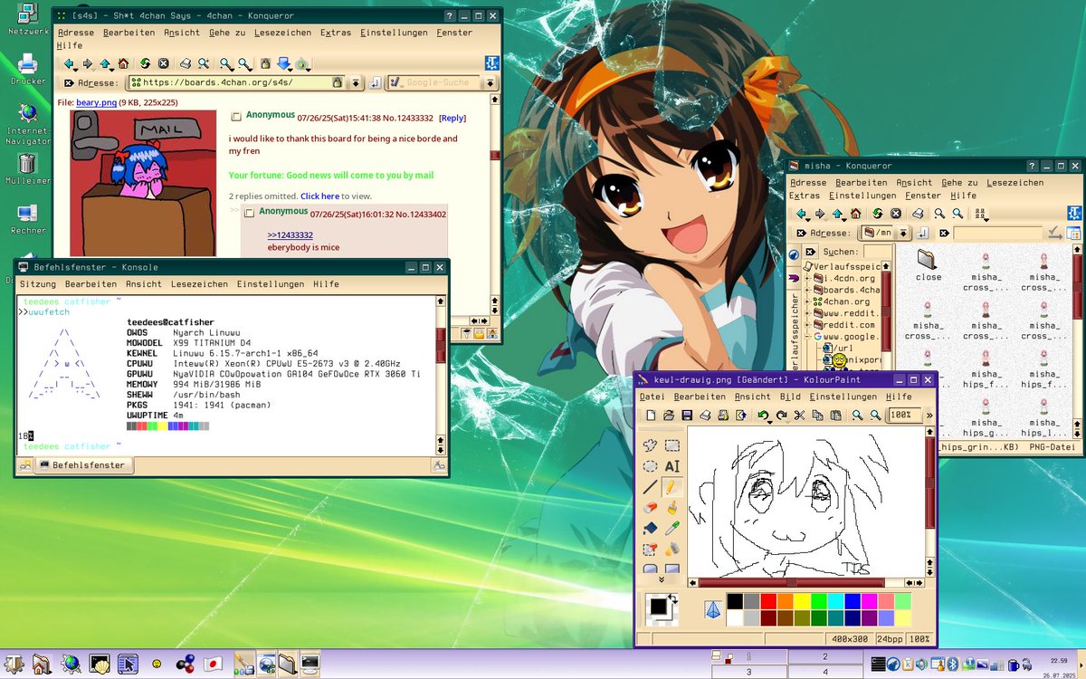Select the Befehlsfenster tab in Konsole
This screenshot has width=1086, height=679.
pyautogui.click(x=83, y=465)
